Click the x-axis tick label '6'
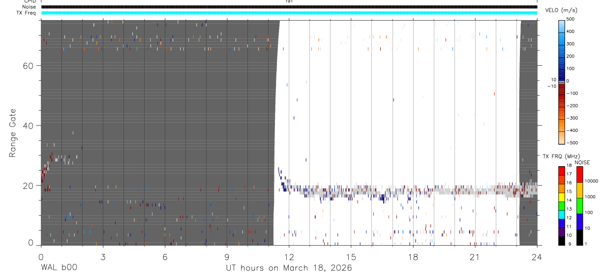Viewport: 604px width, 278px height. (x=165, y=256)
